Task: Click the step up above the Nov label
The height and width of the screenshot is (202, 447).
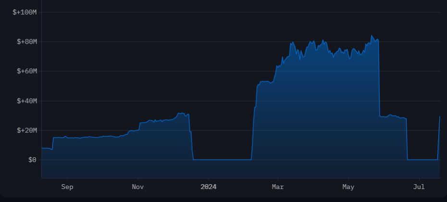Action: 139,124
